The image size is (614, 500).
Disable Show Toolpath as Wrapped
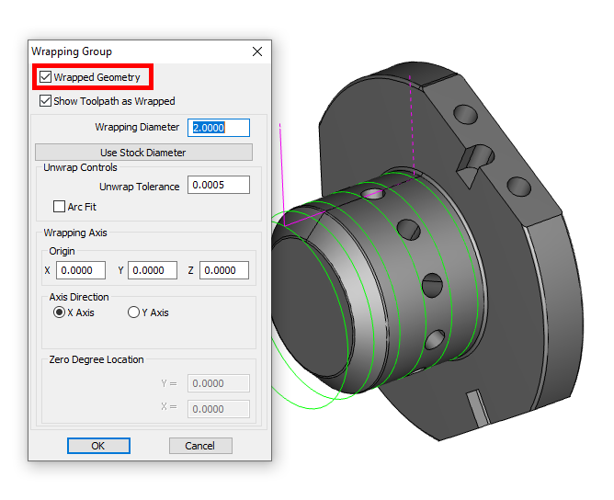tap(45, 100)
